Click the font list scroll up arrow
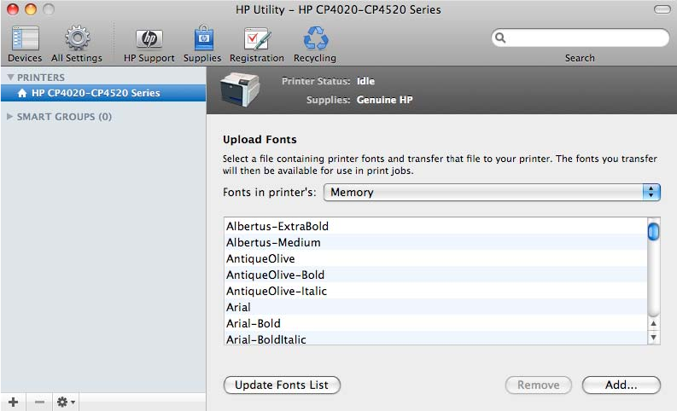 pos(654,323)
